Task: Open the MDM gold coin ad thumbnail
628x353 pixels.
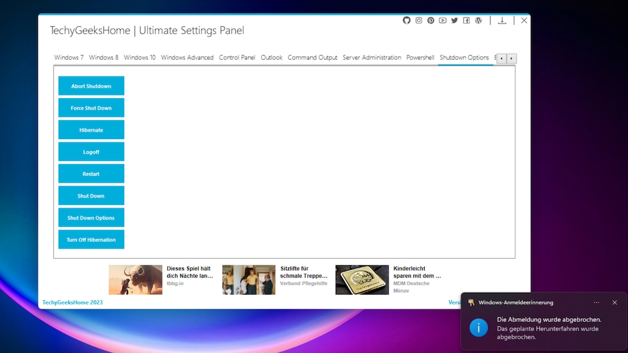Action: (362, 280)
